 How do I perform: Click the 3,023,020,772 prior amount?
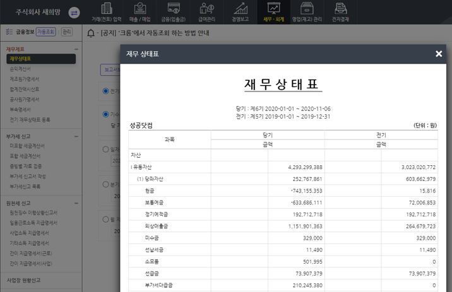click(419, 167)
